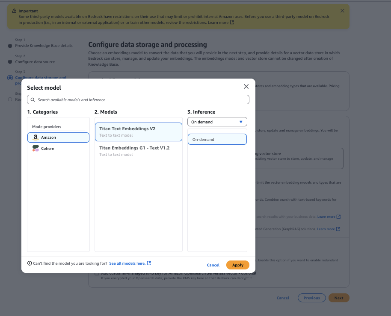
Task: Select the Amazon logo icon
Action: point(36,138)
